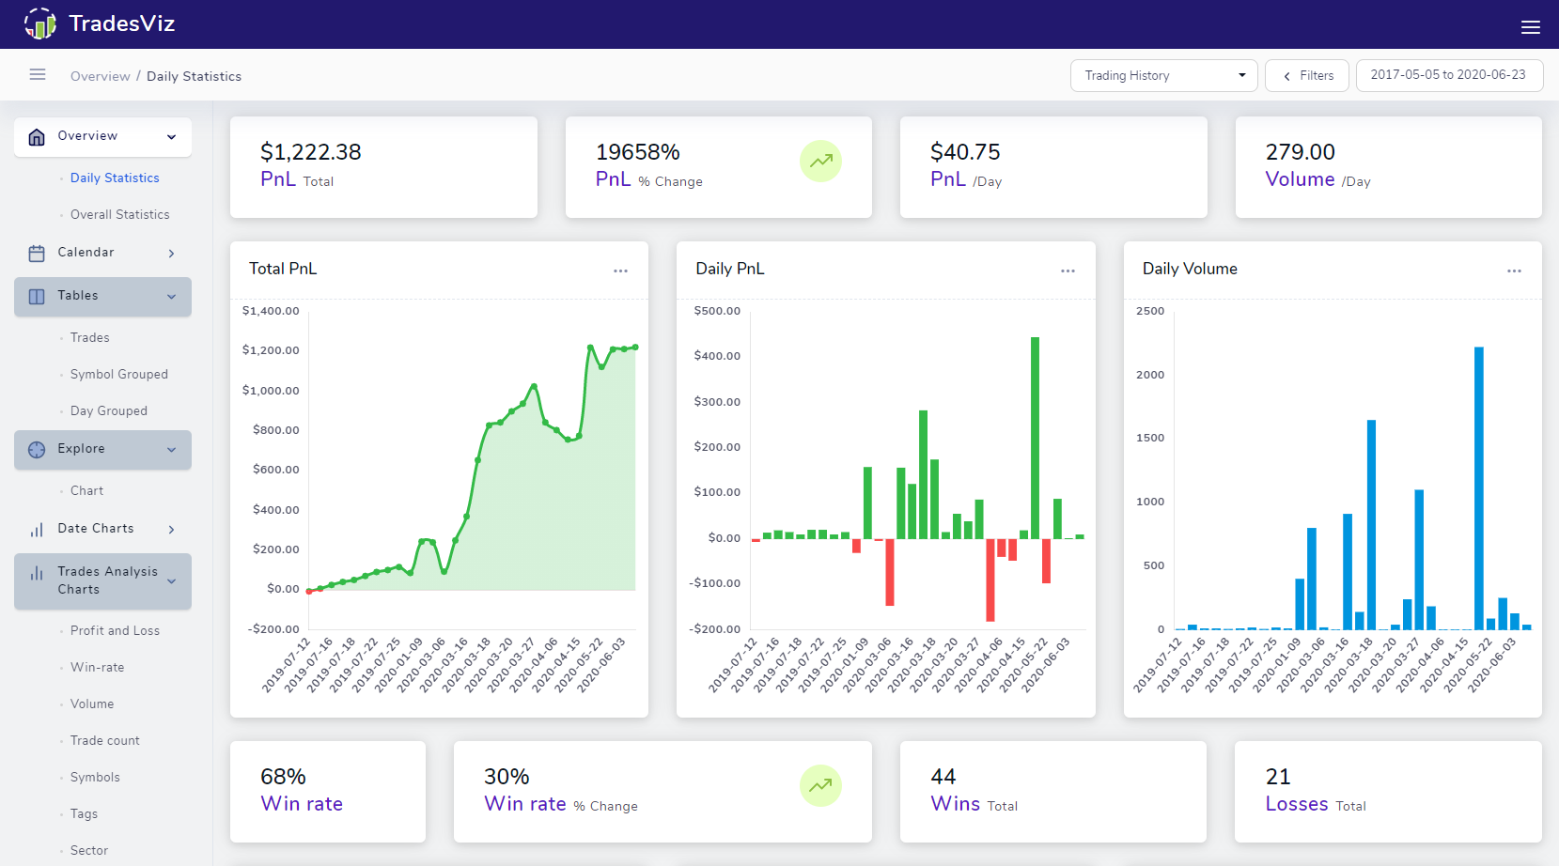1559x866 pixels.
Task: Select Symbol Grouped under Tables
Action: [x=118, y=374]
